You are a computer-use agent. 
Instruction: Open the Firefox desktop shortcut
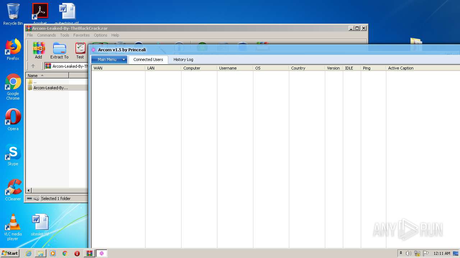(13, 49)
